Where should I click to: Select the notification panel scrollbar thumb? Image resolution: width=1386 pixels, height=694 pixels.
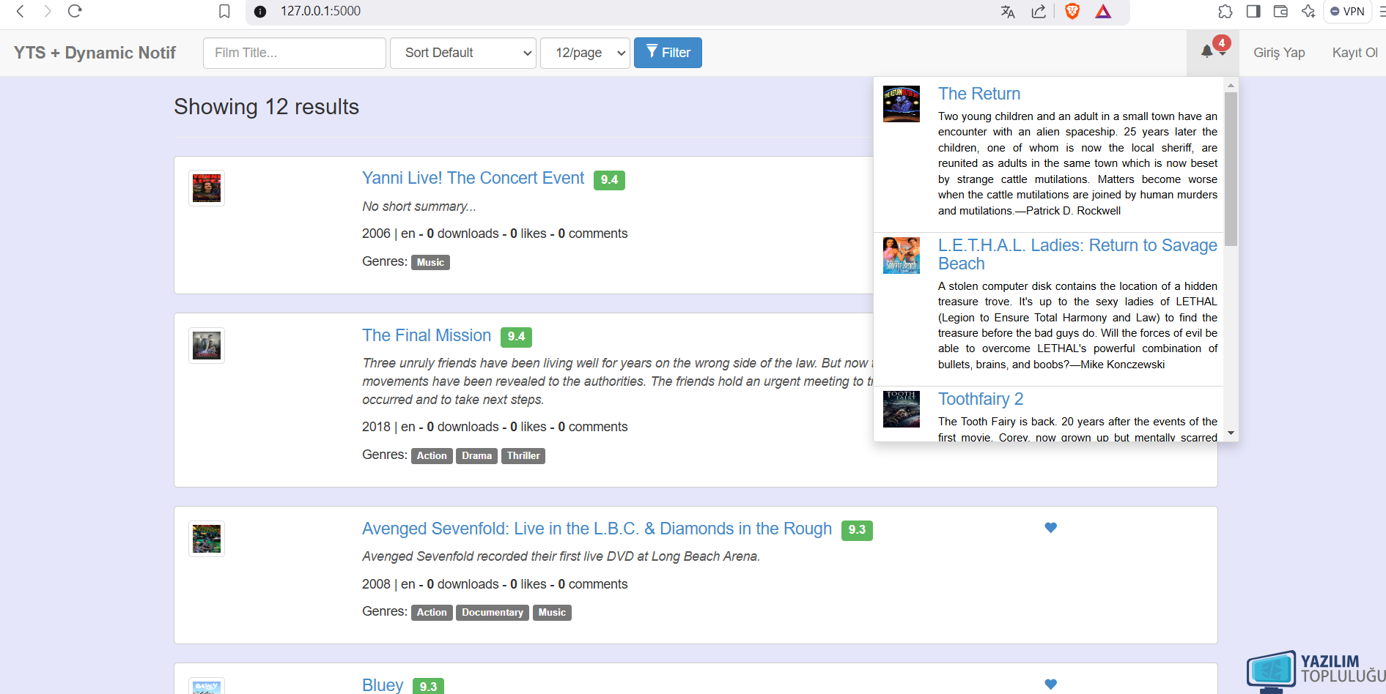(1231, 168)
